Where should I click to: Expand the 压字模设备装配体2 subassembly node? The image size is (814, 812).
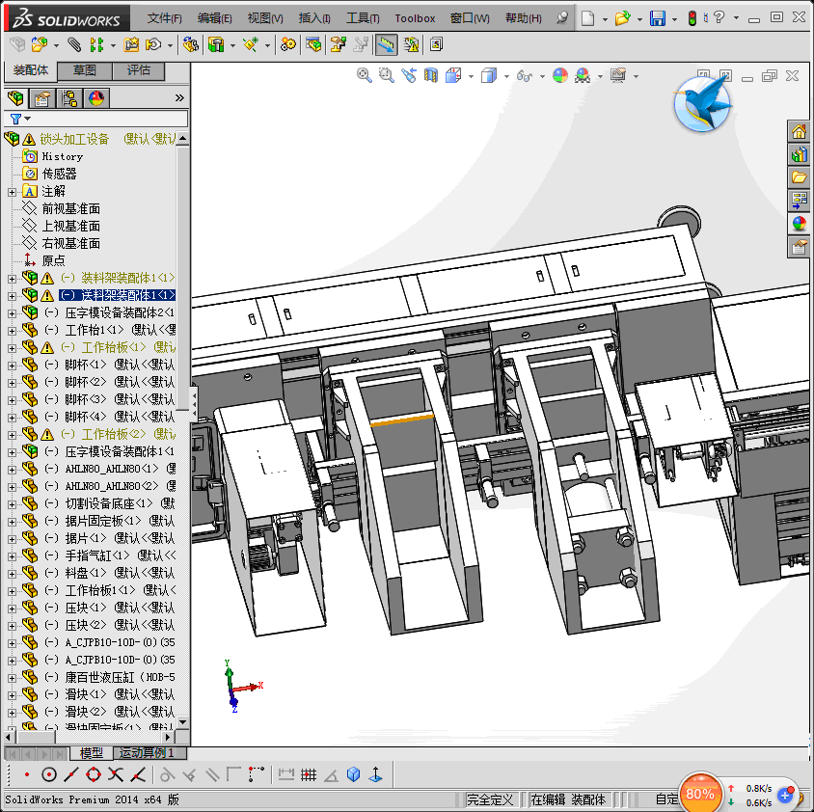(12, 312)
